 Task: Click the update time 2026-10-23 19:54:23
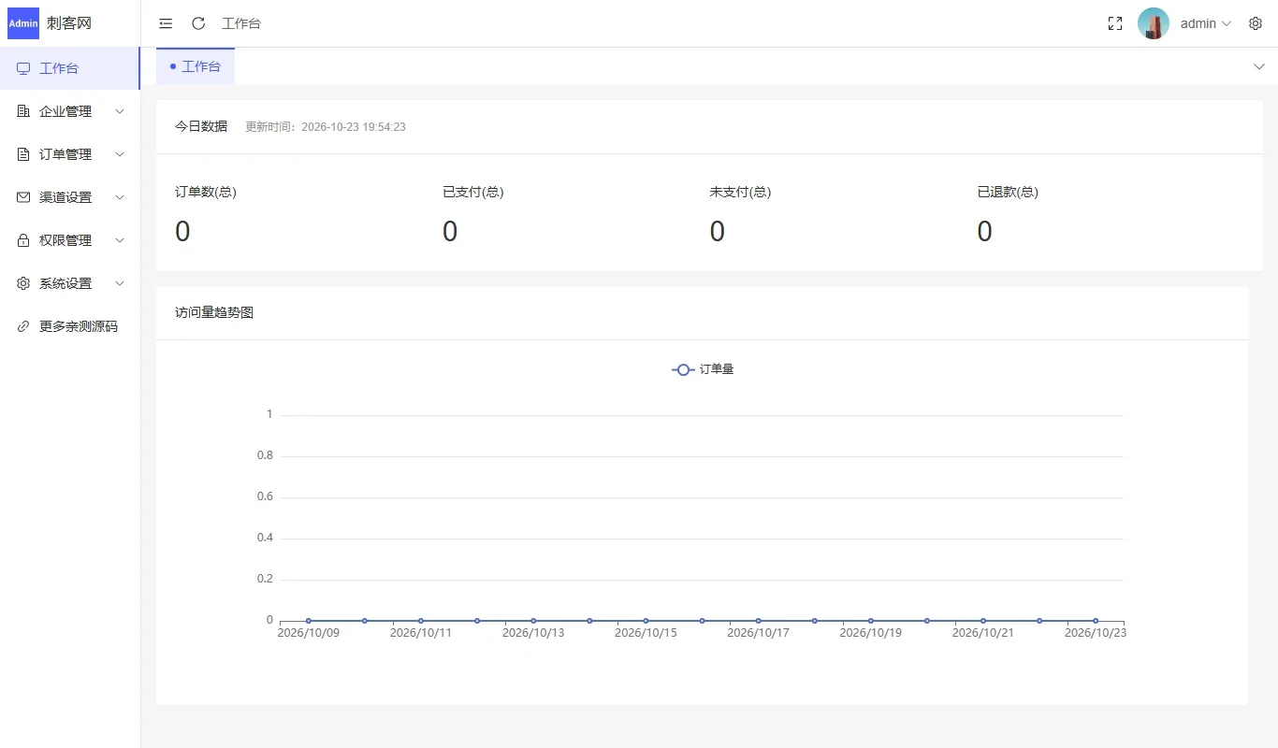pos(354,127)
